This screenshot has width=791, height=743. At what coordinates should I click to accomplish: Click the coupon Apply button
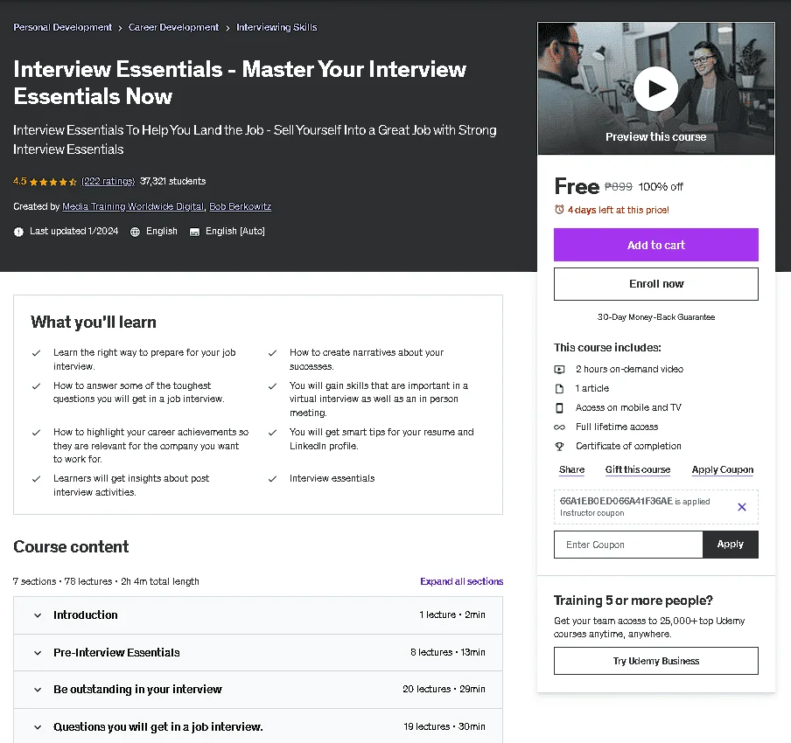pos(730,545)
